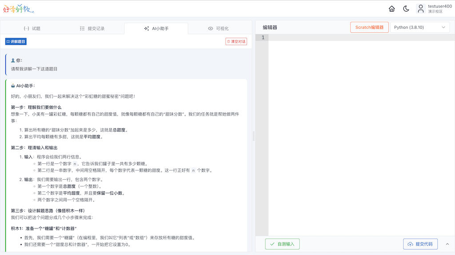The height and width of the screenshot is (255, 455).
Task: Click the list icon on 提交记录 tab
Action: (x=82, y=28)
